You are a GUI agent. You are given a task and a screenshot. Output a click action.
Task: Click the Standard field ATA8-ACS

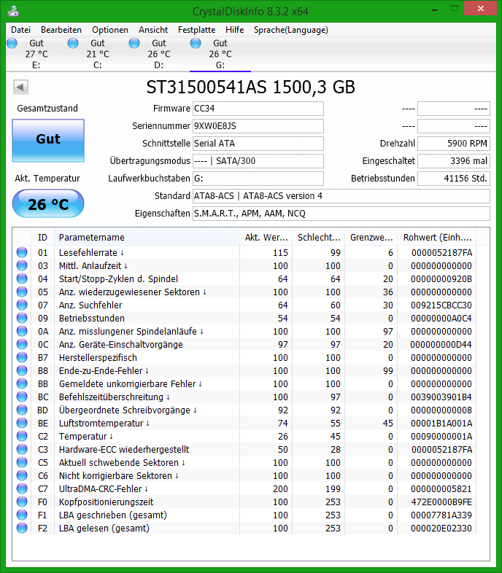[341, 196]
